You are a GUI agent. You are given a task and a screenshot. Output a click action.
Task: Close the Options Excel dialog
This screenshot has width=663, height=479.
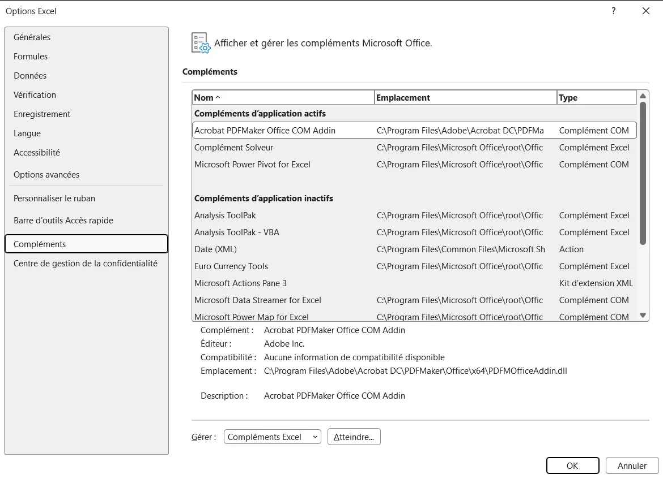pyautogui.click(x=645, y=11)
